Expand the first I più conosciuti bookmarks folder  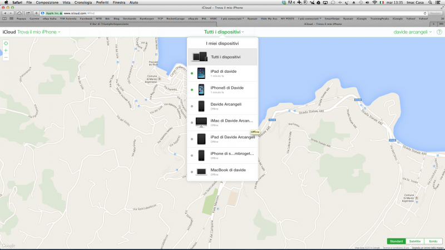(x=233, y=19)
